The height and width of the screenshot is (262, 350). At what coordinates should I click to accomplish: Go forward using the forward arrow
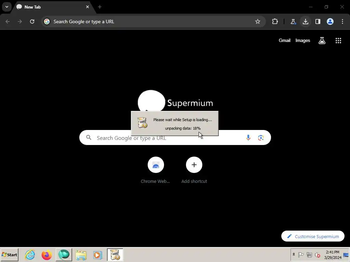point(20,21)
